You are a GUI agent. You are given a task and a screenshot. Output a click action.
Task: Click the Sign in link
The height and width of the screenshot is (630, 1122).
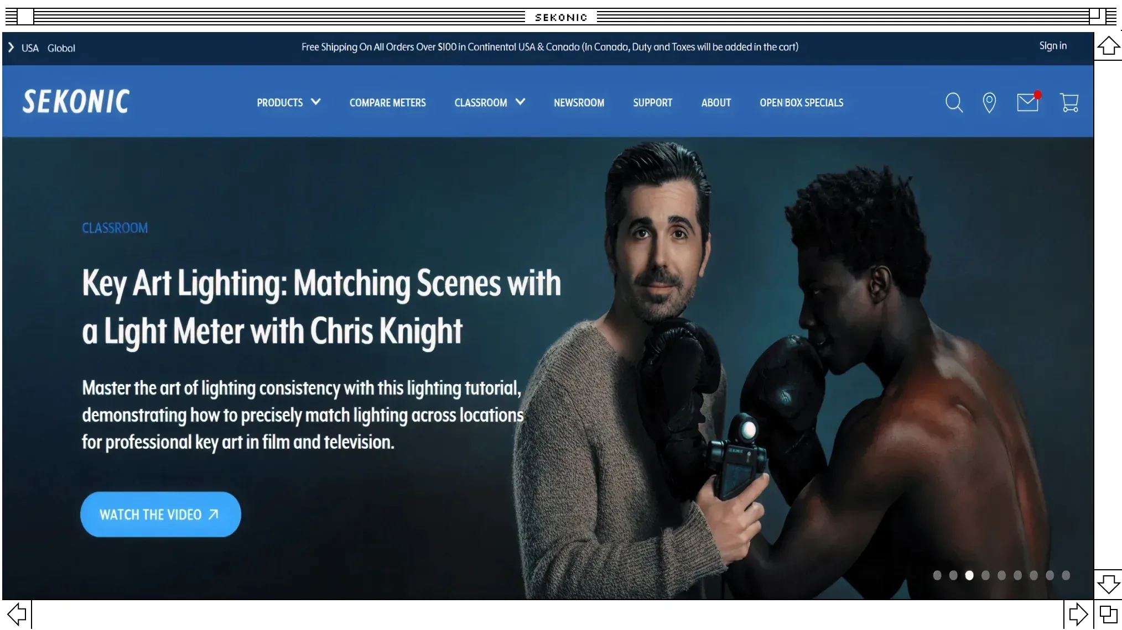(1052, 46)
